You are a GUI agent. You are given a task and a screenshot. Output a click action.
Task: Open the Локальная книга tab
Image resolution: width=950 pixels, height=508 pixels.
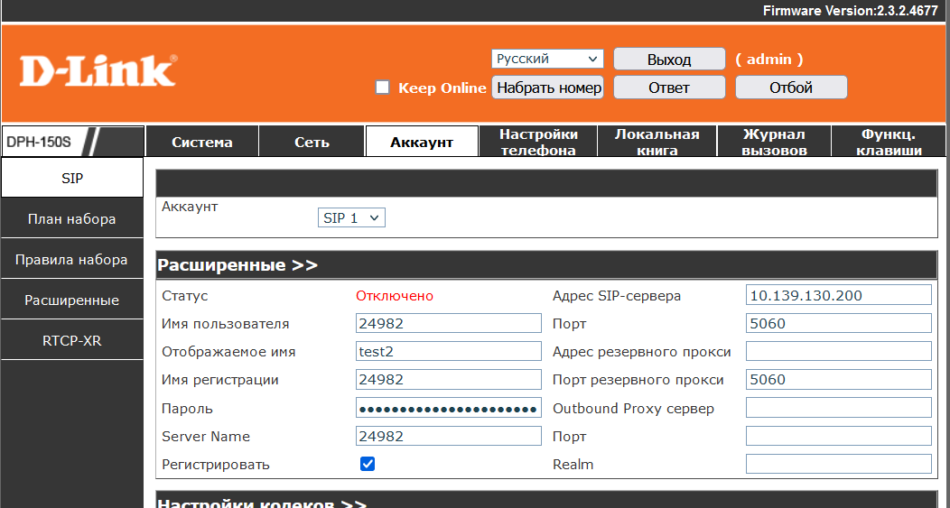pos(657,142)
